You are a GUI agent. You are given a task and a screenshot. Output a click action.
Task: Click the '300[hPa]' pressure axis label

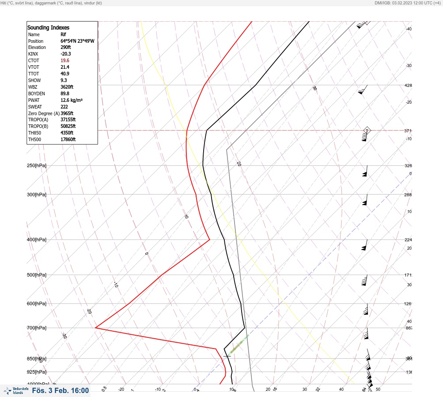(37, 195)
